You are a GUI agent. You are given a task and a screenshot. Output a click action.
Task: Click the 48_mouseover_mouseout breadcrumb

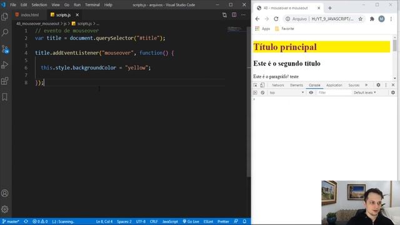tap(37, 24)
